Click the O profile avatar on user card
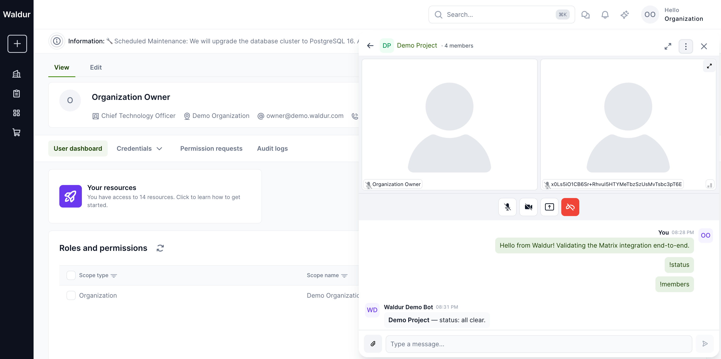The image size is (721, 359). (70, 100)
